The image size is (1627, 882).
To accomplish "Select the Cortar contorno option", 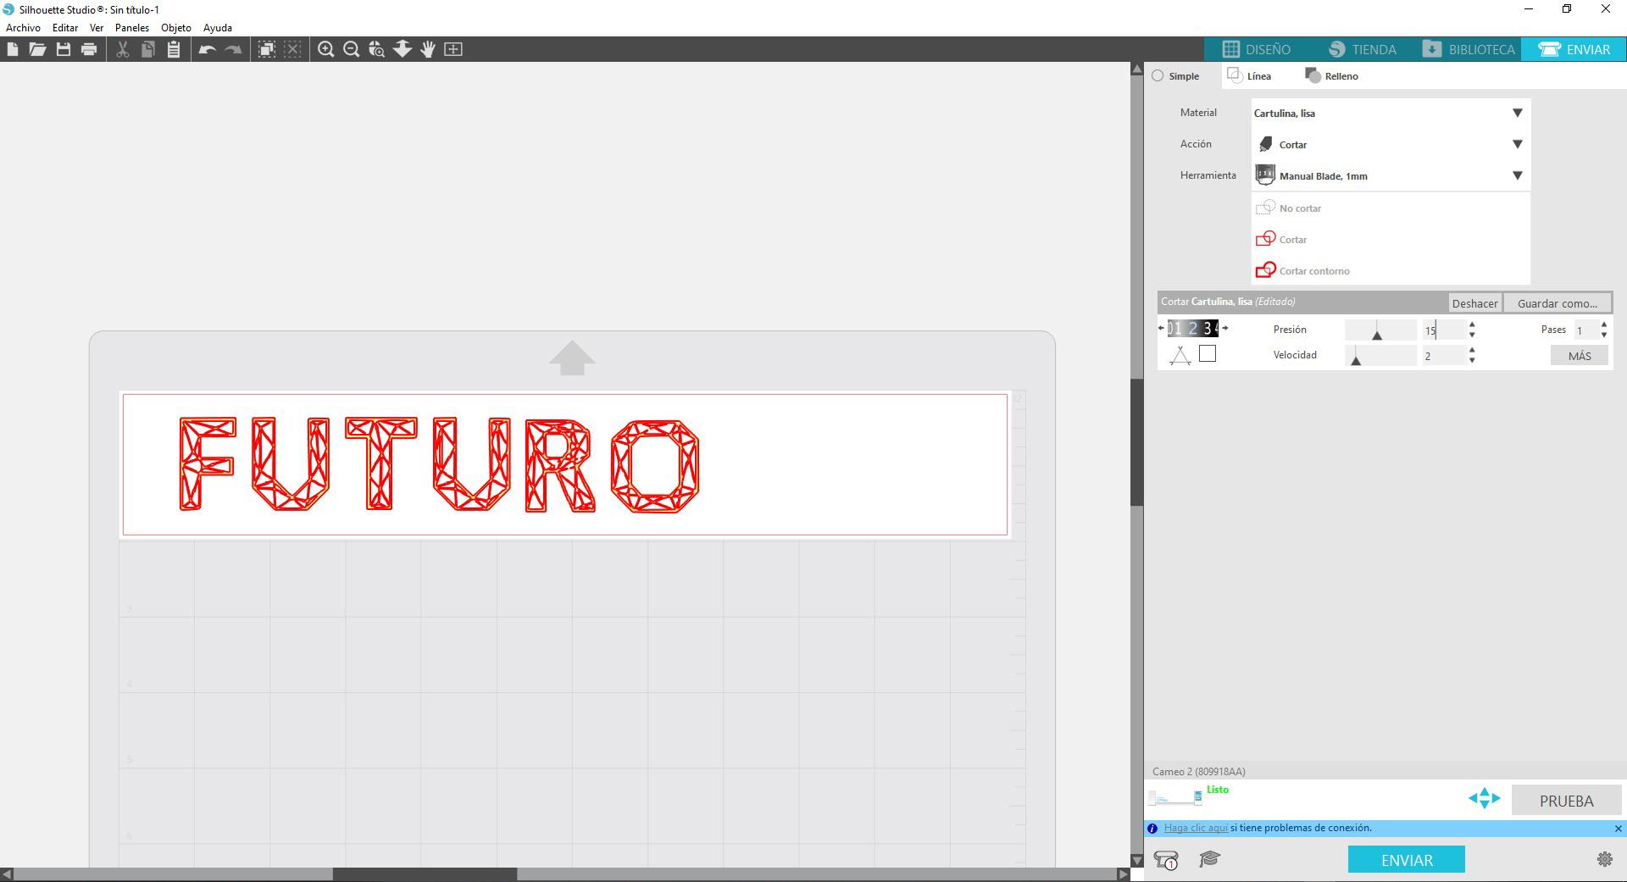I will (x=1391, y=270).
